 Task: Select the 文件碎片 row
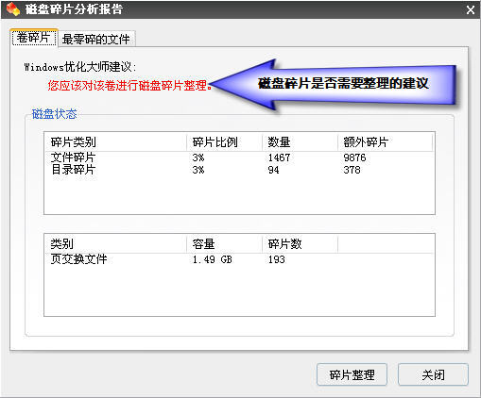(x=239, y=158)
